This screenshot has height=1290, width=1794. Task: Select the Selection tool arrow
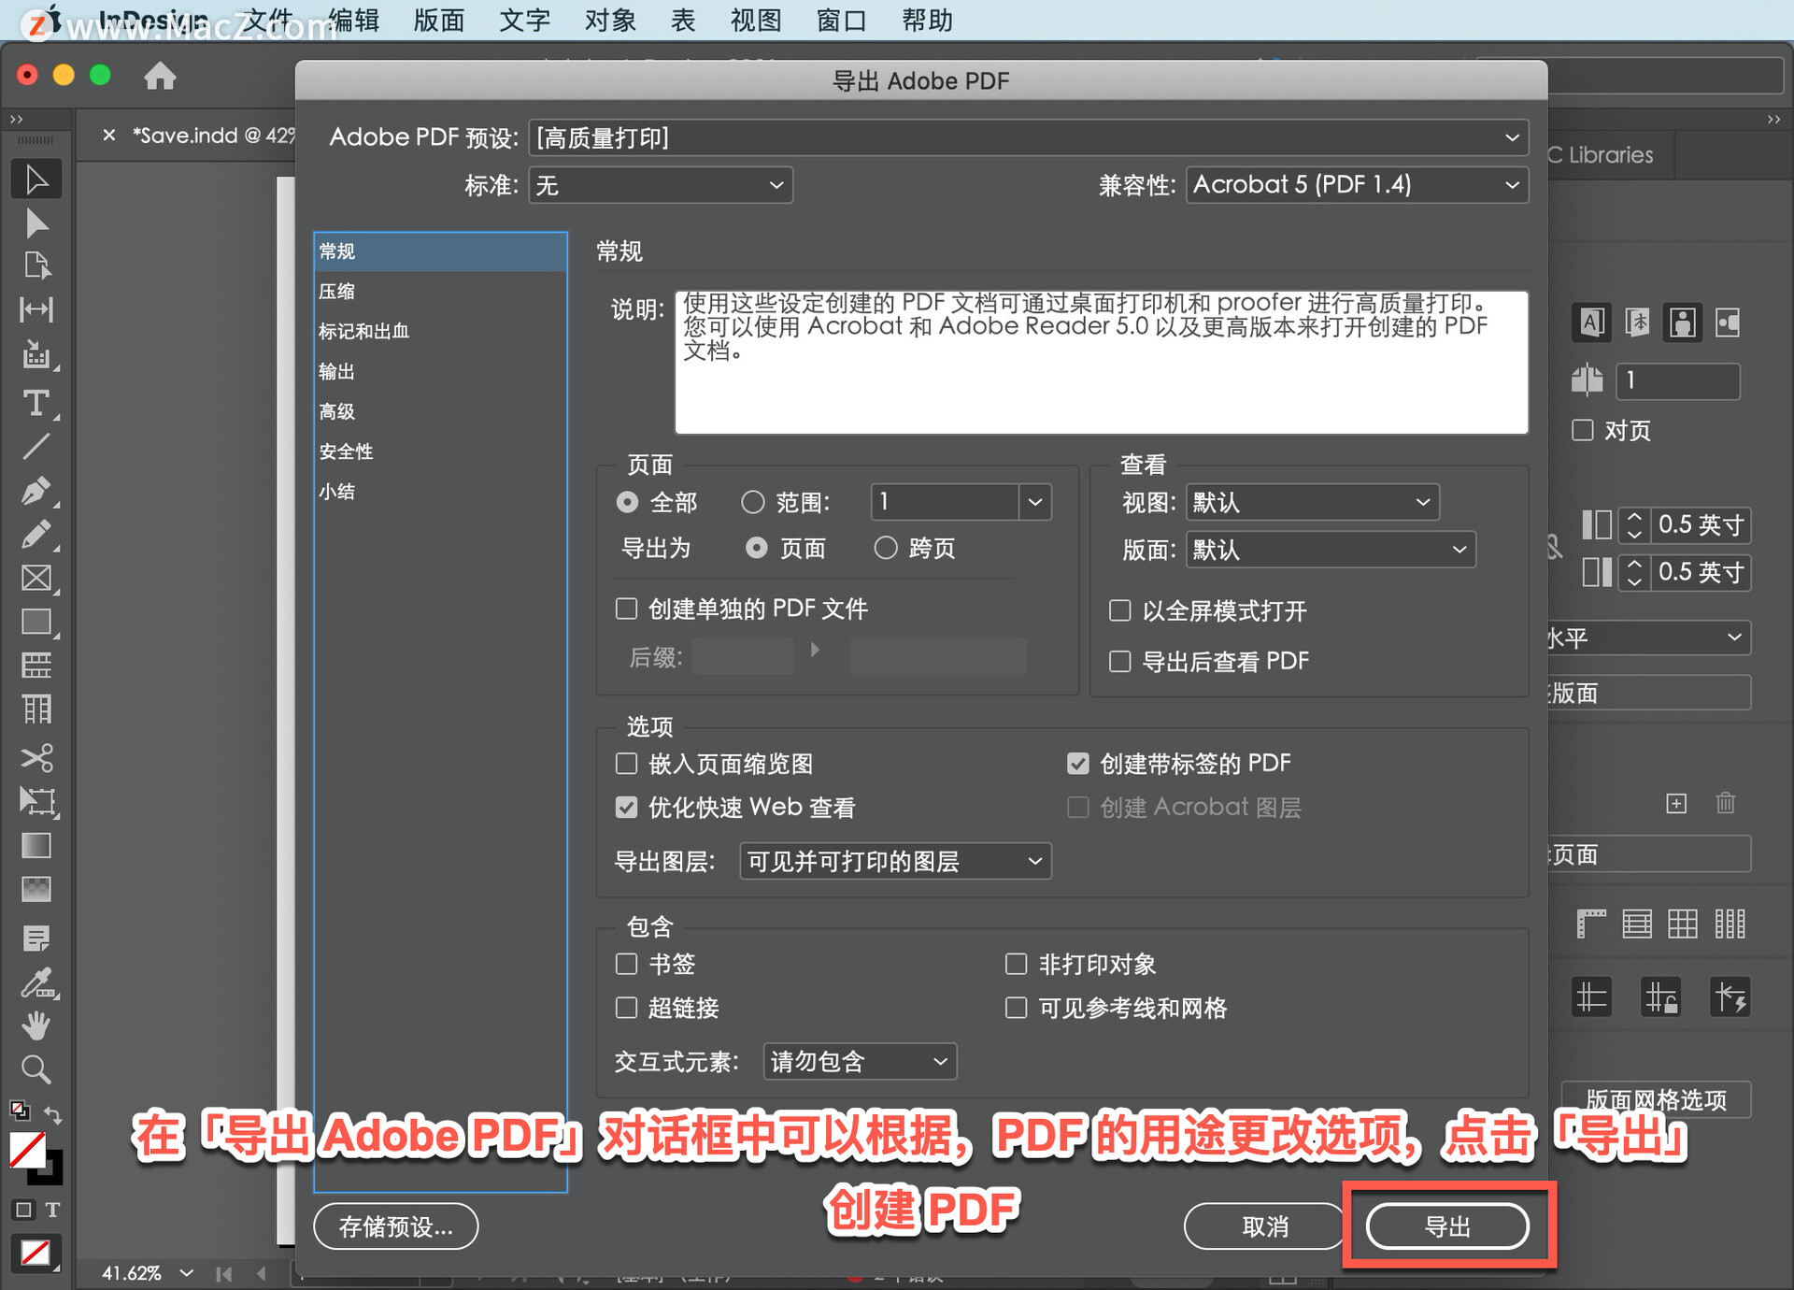[36, 179]
